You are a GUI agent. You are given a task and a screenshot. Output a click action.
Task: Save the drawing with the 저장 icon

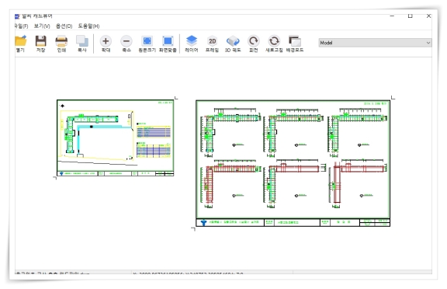(x=41, y=44)
